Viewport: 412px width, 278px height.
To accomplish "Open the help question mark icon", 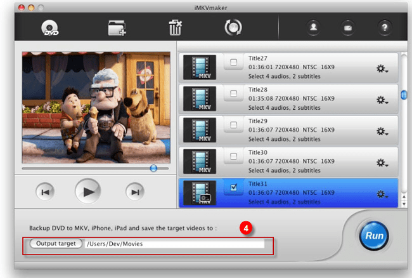I will (385, 27).
